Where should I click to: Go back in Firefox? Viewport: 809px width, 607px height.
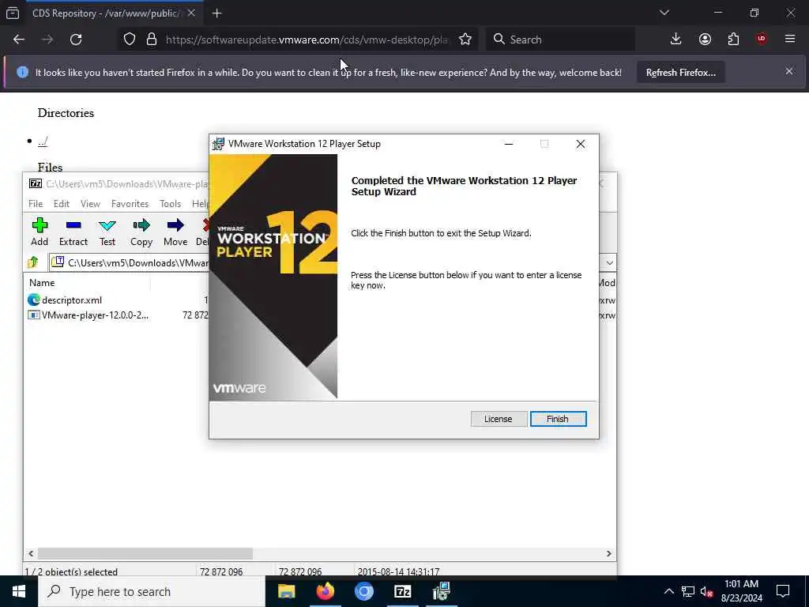19,40
